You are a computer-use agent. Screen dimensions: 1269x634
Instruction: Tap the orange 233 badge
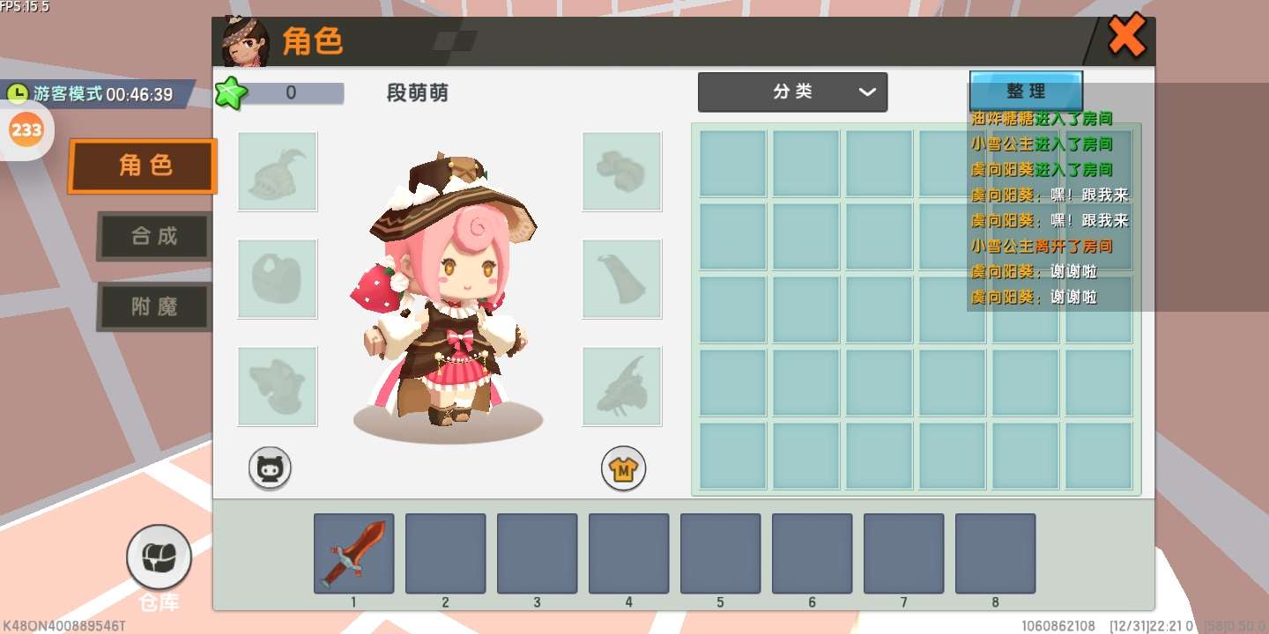26,130
